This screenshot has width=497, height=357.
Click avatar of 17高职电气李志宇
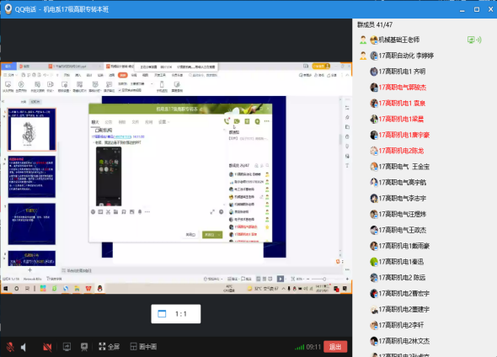pyautogui.click(x=374, y=199)
